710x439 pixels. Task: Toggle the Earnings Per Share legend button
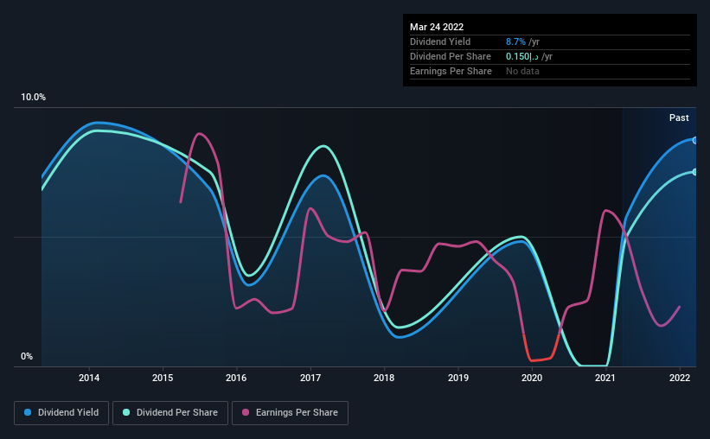point(290,413)
